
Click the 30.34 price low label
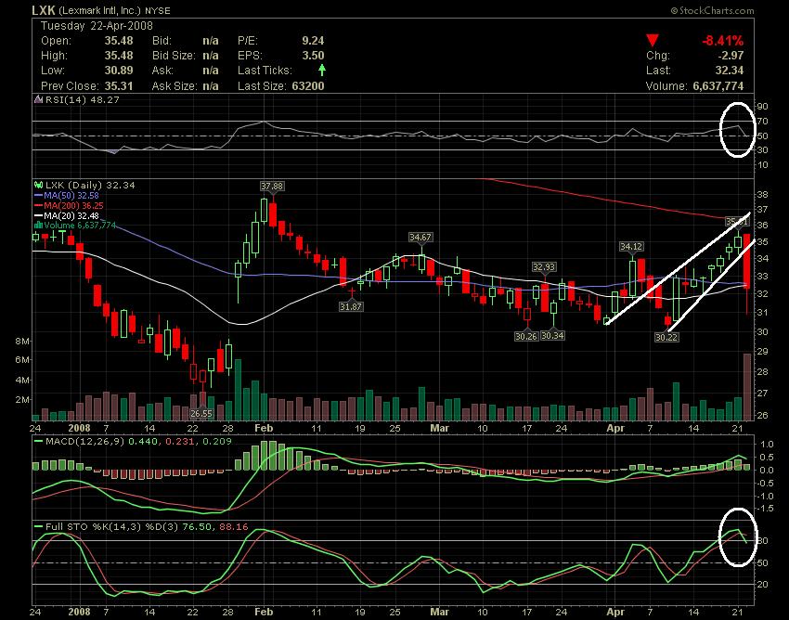[552, 335]
